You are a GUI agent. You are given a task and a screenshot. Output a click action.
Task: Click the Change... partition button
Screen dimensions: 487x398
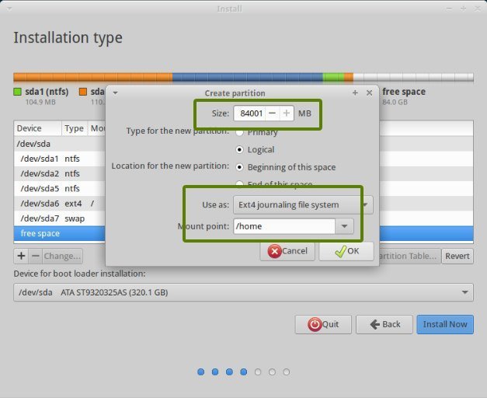click(62, 256)
